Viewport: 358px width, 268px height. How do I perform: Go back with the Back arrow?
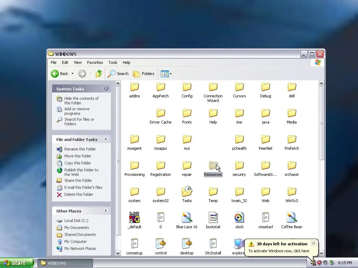coord(59,74)
